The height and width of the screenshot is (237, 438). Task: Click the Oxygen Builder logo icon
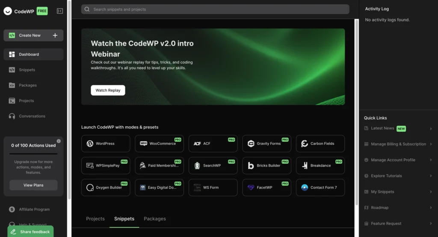point(90,188)
